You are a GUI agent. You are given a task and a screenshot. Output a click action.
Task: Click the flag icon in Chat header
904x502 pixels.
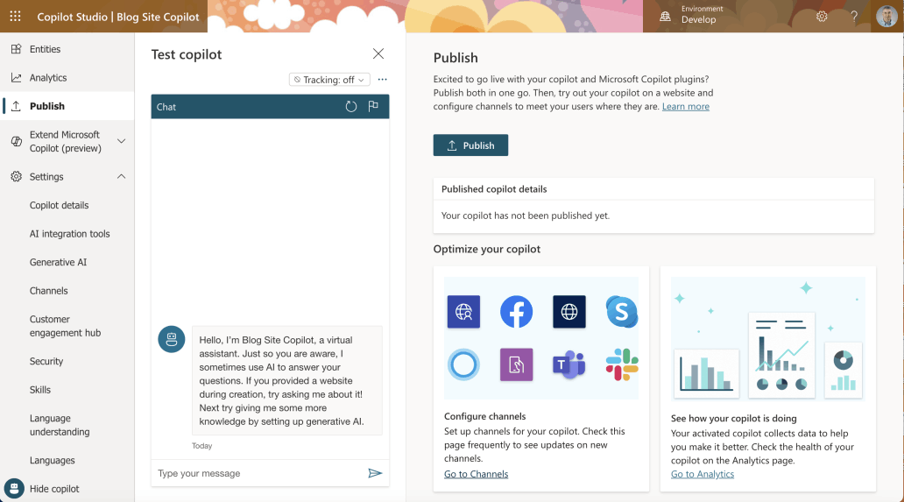point(373,107)
